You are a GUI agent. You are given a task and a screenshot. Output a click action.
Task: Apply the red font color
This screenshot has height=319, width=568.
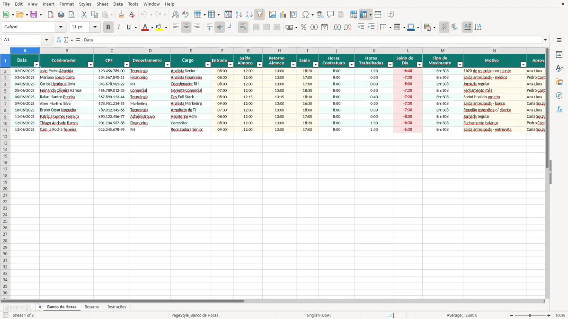tap(145, 27)
